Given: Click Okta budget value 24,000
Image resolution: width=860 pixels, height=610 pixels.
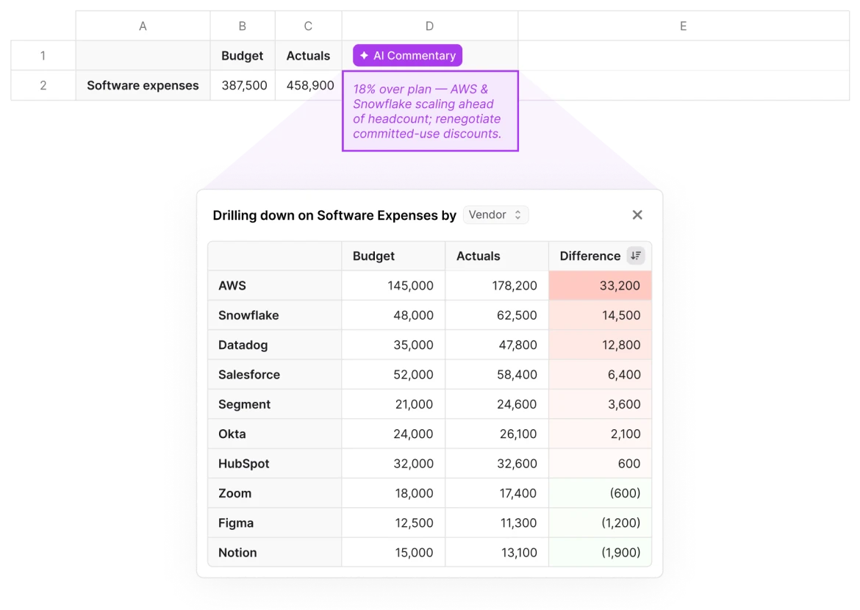Looking at the screenshot, I should 393,434.
